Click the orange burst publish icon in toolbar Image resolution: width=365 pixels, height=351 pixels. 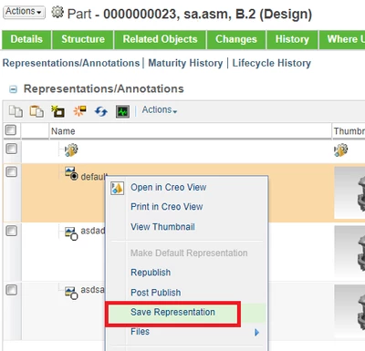(79, 111)
